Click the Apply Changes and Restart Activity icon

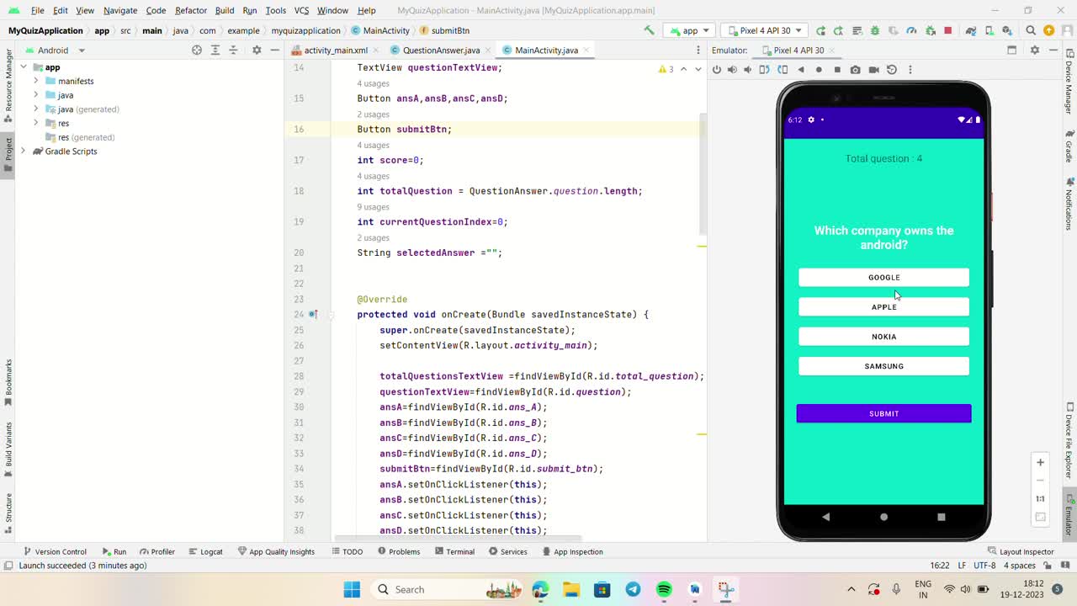point(838,30)
